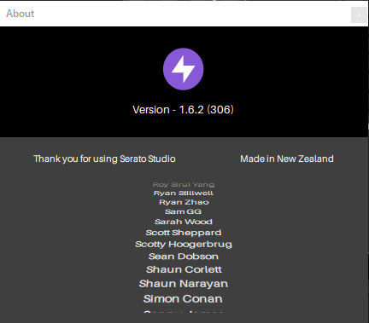Click 'Thank you for using Serato Studio'
369x323 pixels.
tap(104, 159)
